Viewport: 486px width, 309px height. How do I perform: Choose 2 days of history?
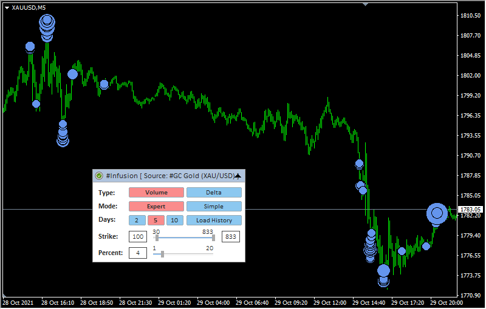point(136,221)
